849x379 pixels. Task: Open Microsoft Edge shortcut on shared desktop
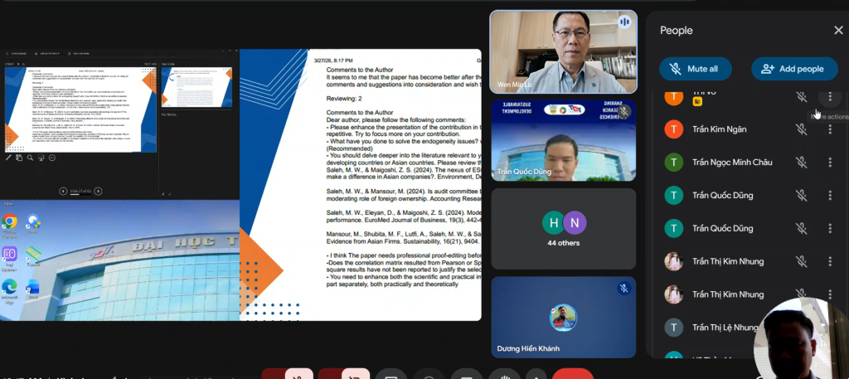pyautogui.click(x=10, y=287)
